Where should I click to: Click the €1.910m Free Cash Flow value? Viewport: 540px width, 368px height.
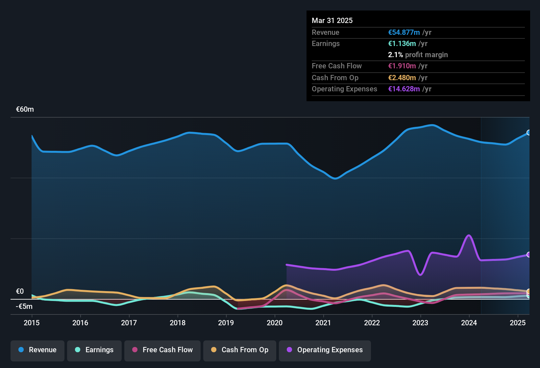(x=402, y=66)
